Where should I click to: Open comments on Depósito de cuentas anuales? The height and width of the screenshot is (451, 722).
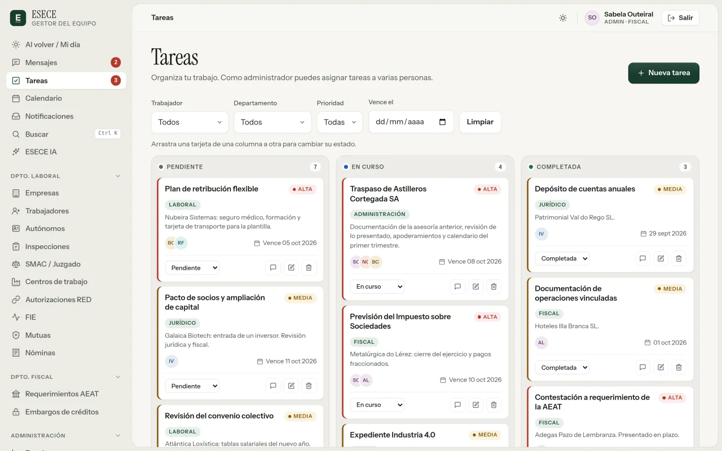point(643,258)
